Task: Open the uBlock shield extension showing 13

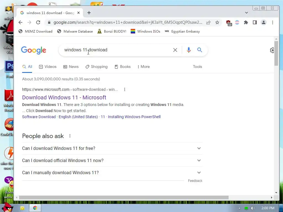Action: click(229, 23)
